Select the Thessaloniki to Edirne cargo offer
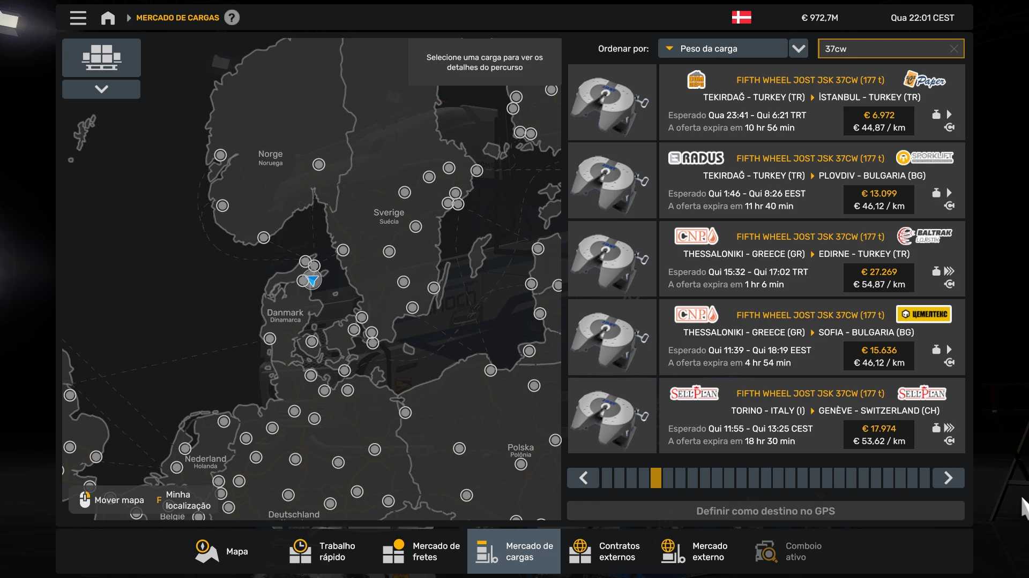 (811, 259)
